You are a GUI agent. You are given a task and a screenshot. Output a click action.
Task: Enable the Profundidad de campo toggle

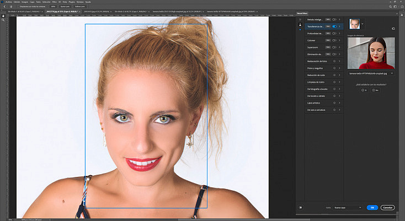[334, 33]
